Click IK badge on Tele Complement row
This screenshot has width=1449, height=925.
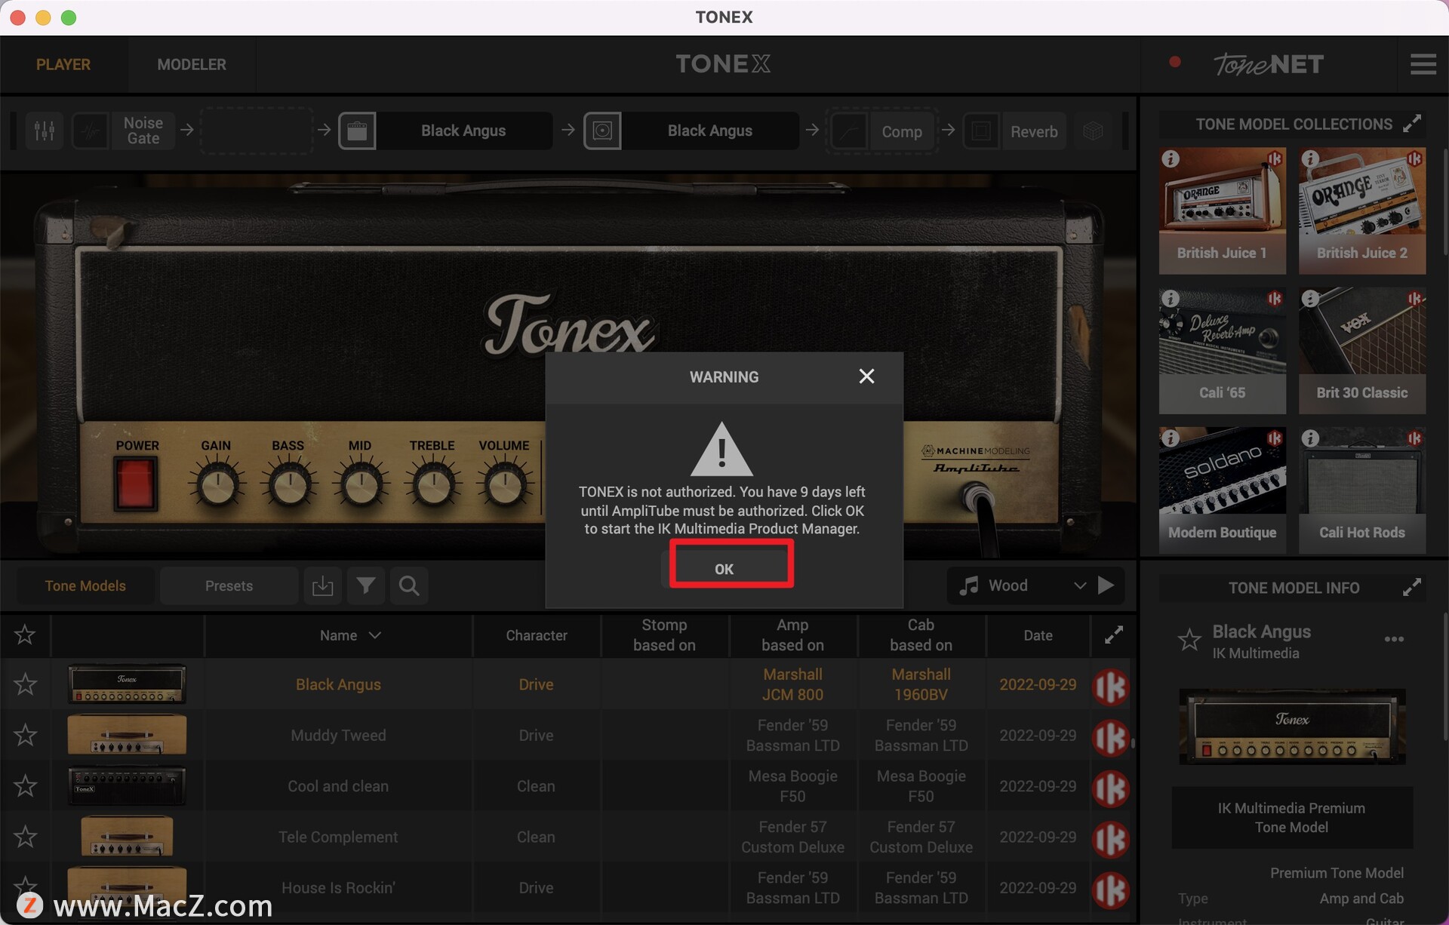click(x=1110, y=839)
